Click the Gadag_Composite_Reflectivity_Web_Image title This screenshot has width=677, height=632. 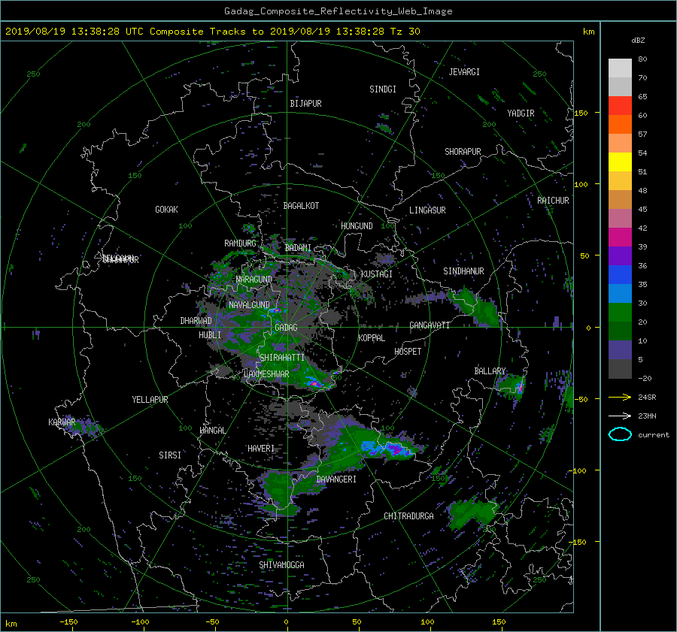pyautogui.click(x=338, y=11)
